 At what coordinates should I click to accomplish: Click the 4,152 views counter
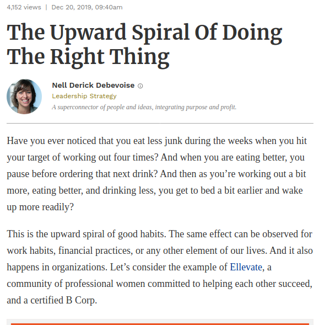pyautogui.click(x=24, y=7)
